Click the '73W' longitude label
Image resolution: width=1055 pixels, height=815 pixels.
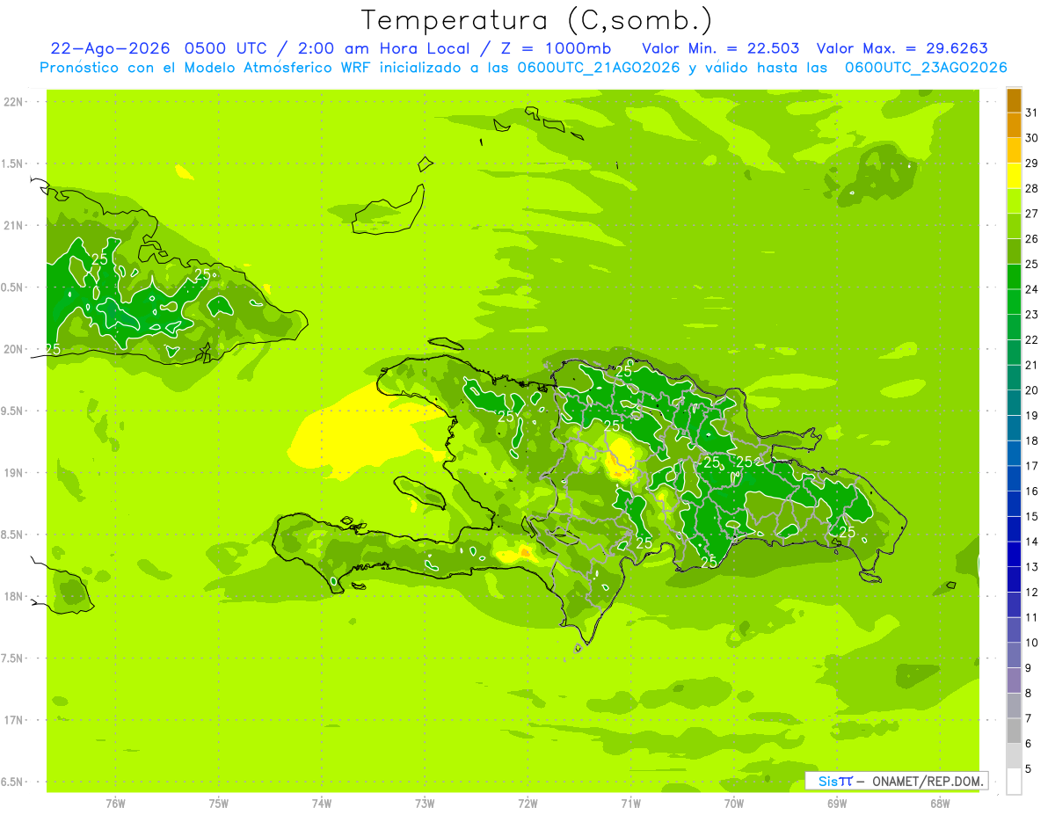[x=425, y=804]
